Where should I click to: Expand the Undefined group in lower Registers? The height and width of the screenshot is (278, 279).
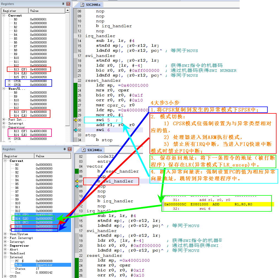click(x=5, y=253)
